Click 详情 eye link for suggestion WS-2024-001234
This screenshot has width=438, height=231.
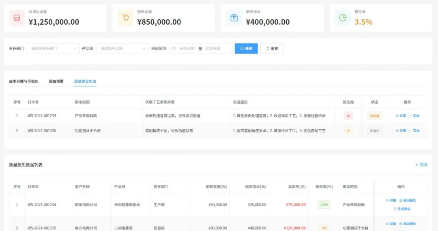pyautogui.click(x=400, y=116)
